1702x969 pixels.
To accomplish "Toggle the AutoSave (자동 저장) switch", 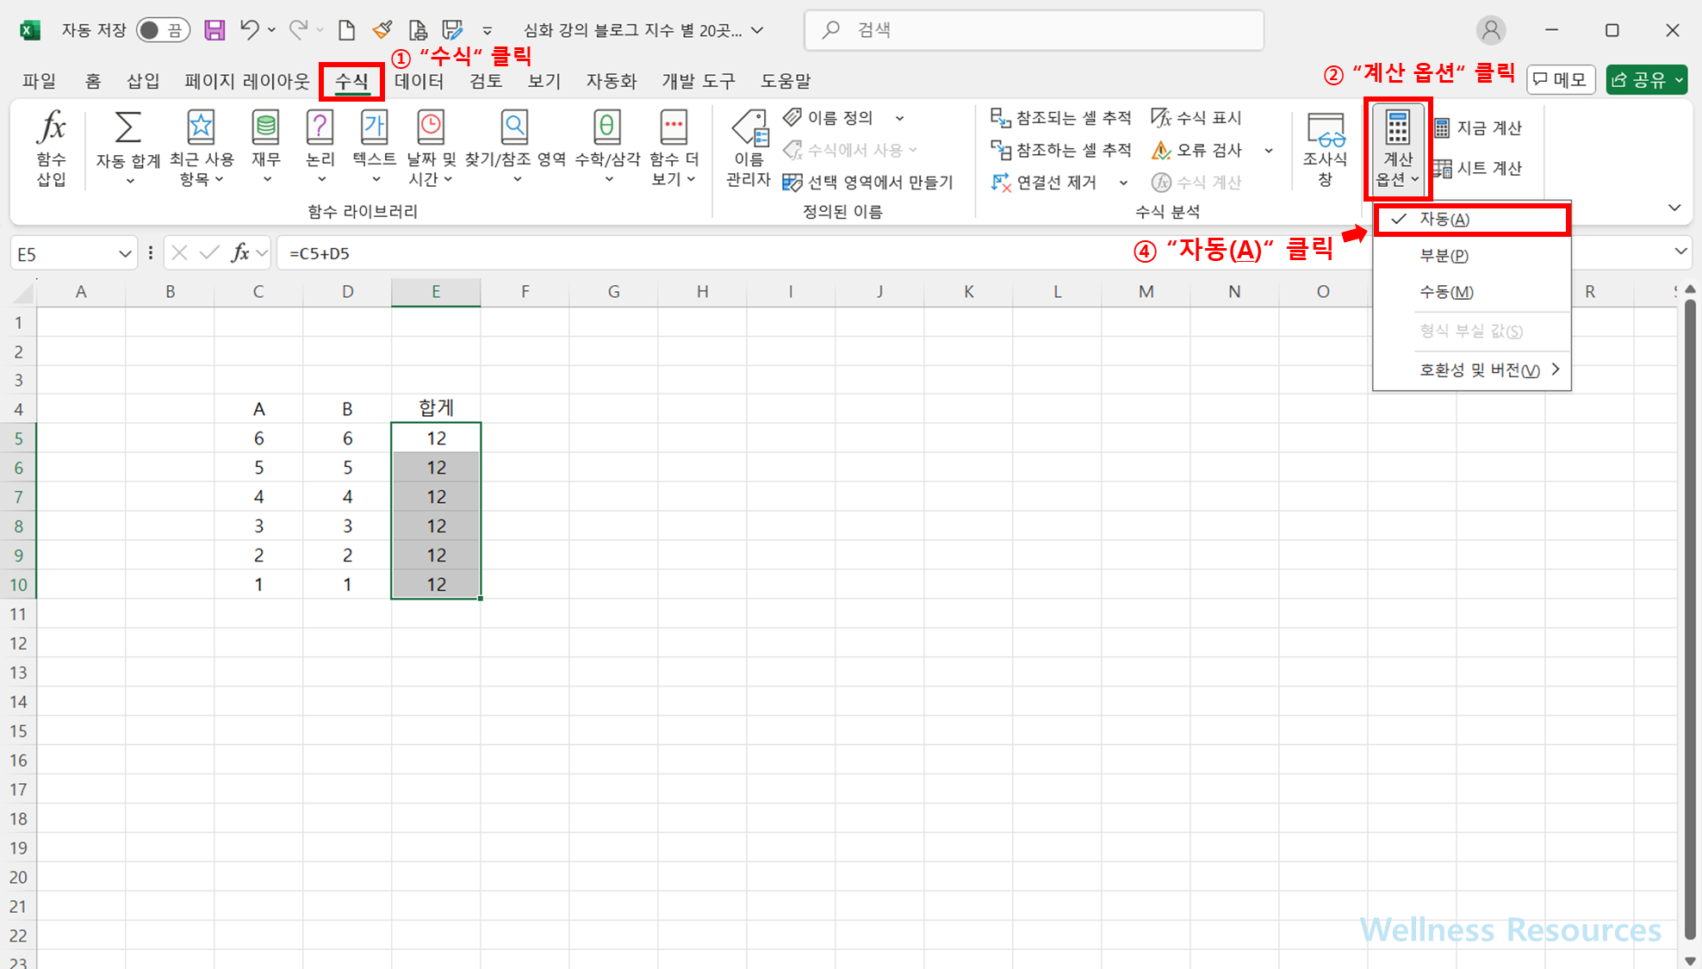I will [163, 30].
